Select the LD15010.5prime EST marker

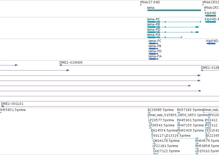click(x=197, y=154)
